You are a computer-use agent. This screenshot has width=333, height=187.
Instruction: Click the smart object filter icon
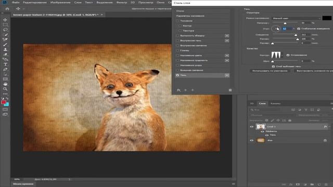click(x=318, y=110)
